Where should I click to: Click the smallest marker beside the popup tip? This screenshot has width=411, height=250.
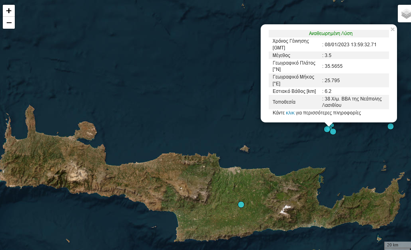point(332,125)
